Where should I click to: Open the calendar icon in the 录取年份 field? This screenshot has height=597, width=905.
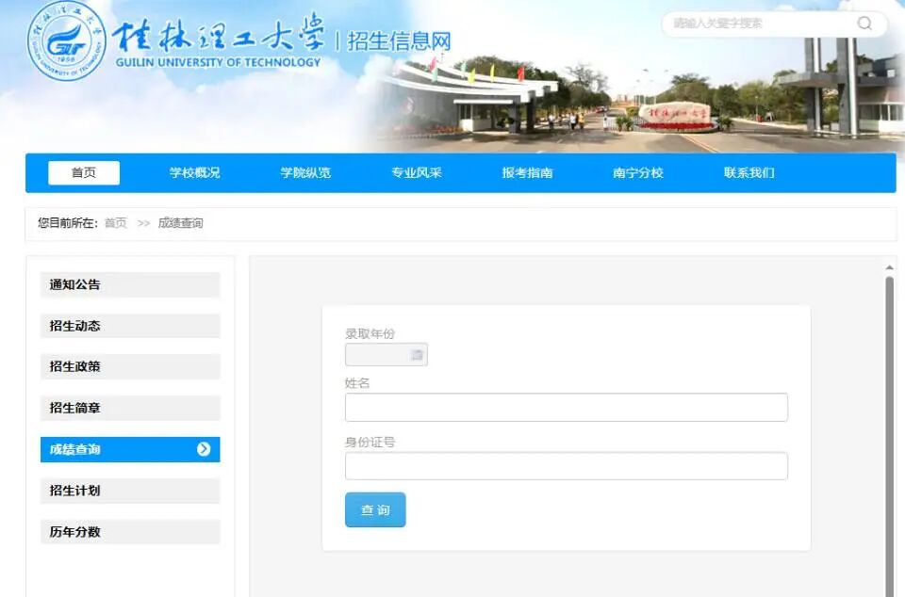pos(417,355)
